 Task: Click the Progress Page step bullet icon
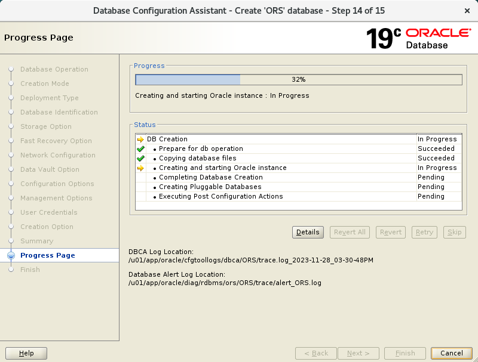[11, 255]
